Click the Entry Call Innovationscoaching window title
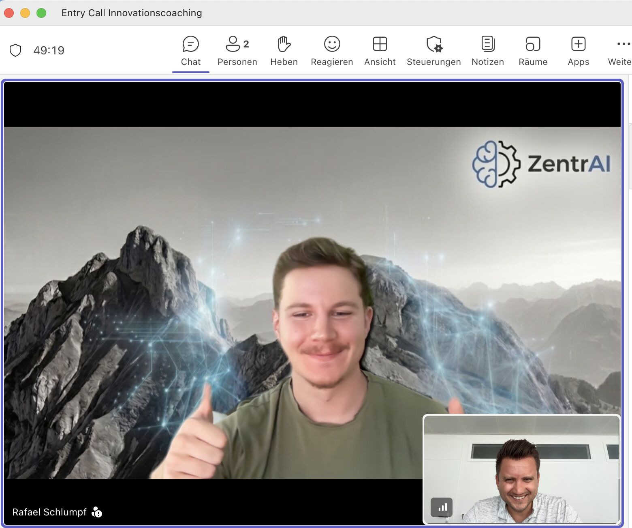Image resolution: width=632 pixels, height=528 pixels. tap(132, 13)
